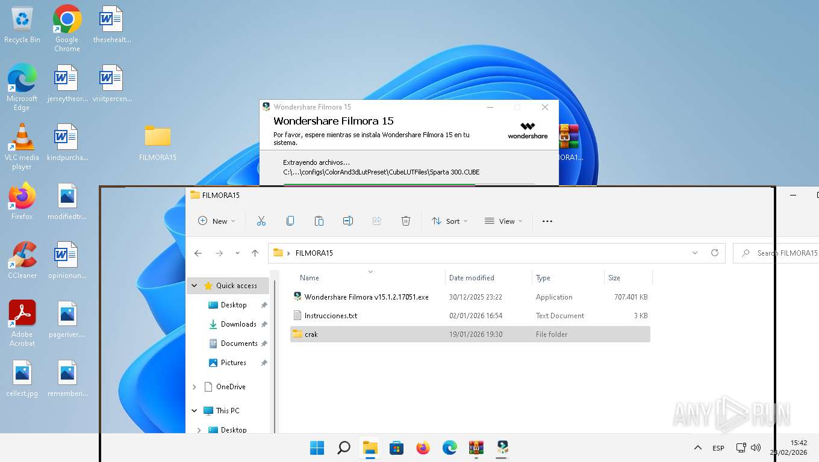Click File Explorer on the taskbar
Image resolution: width=819 pixels, height=462 pixels.
coord(370,448)
